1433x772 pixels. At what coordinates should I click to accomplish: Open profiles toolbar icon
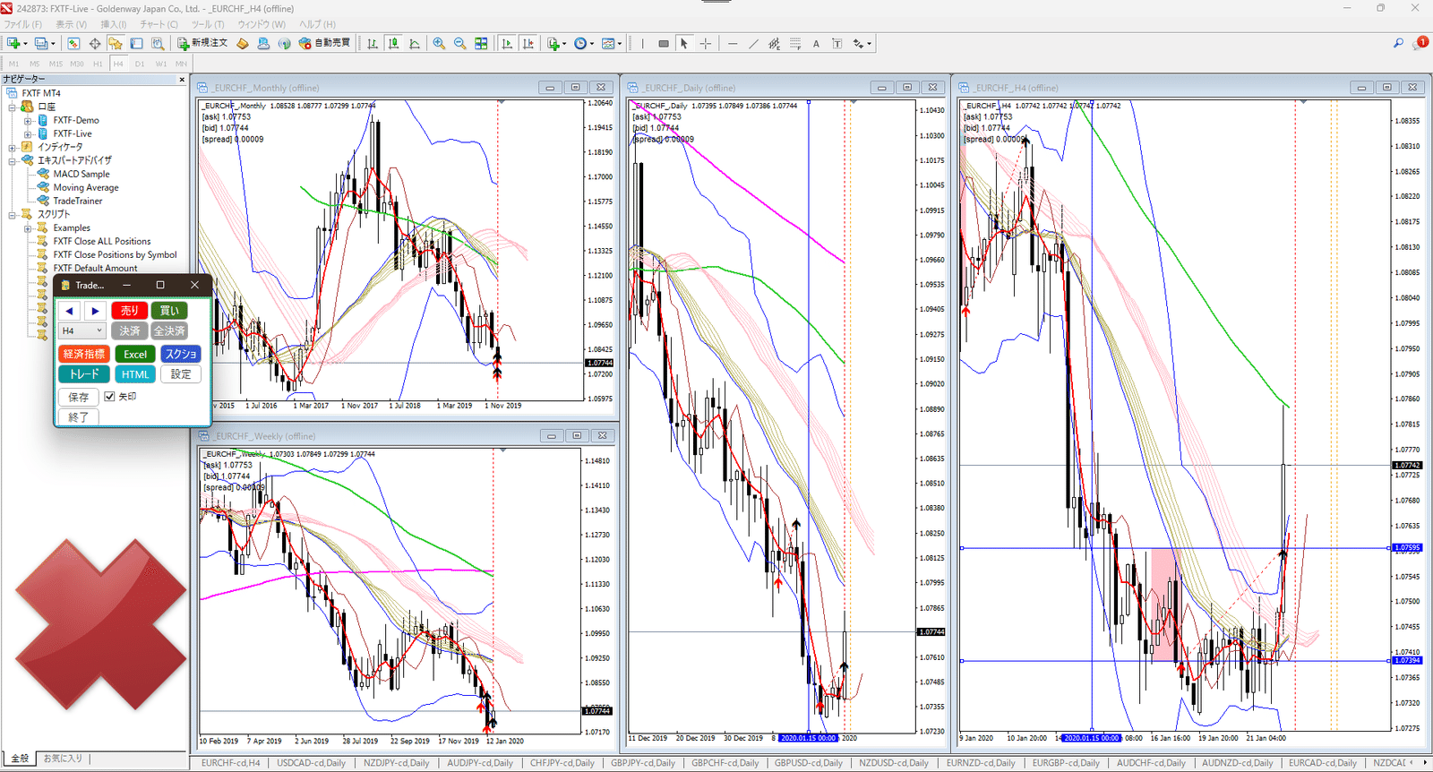(x=41, y=43)
